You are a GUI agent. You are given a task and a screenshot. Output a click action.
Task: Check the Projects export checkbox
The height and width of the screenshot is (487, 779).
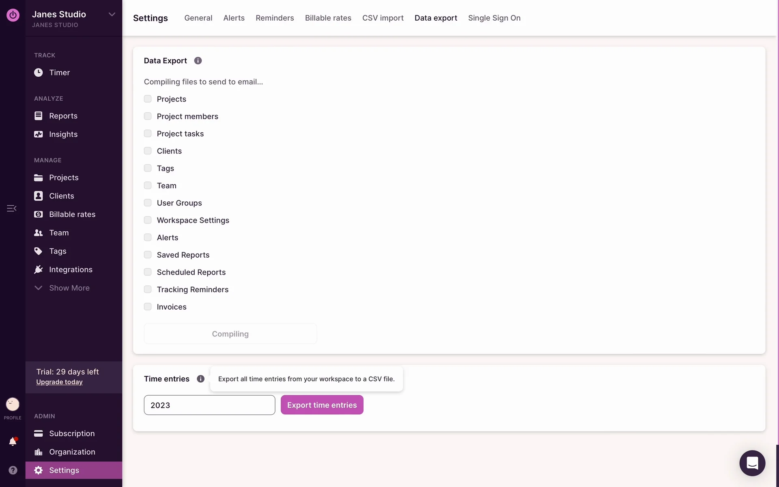click(148, 99)
